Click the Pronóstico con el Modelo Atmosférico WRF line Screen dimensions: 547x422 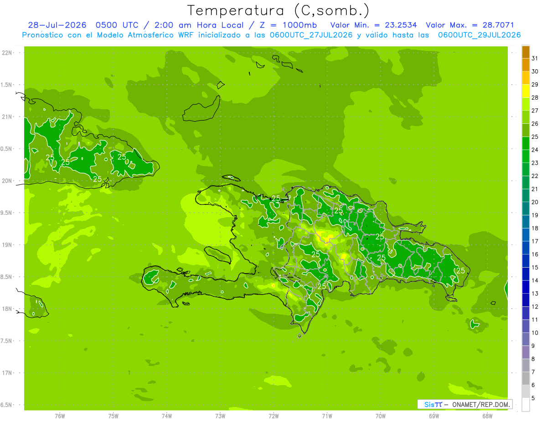(272, 35)
